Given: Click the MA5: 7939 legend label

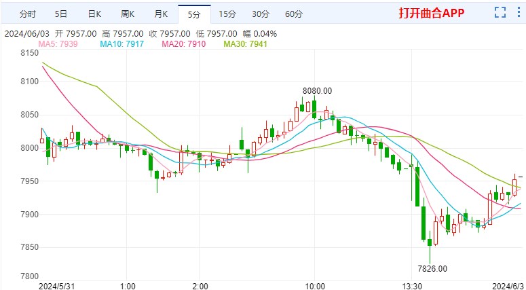Looking at the screenshot, I should (x=58, y=43).
